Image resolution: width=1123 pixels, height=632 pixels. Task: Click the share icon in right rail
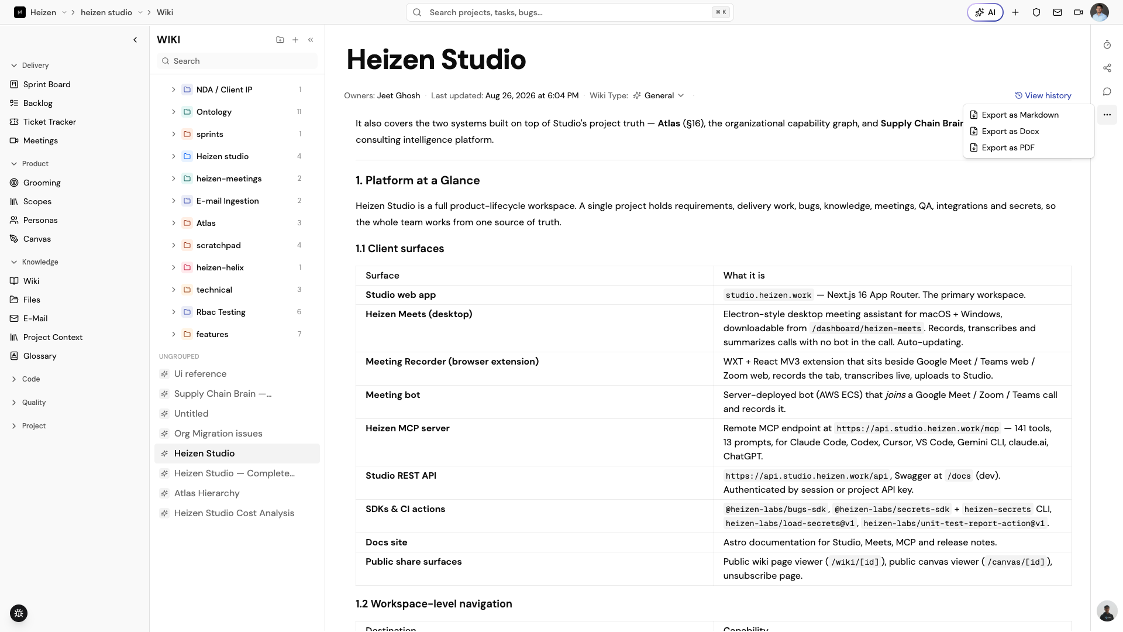click(x=1107, y=68)
